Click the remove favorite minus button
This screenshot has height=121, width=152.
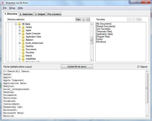tap(133, 19)
